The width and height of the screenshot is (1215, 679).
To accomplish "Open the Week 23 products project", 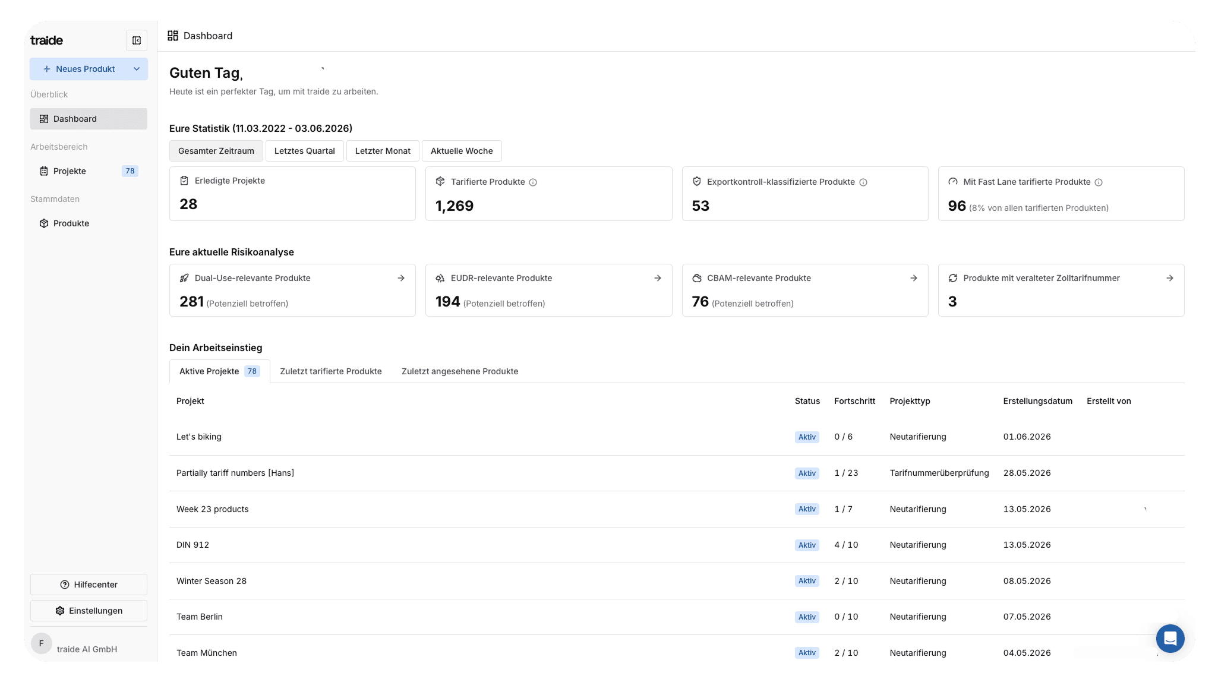I will coord(677,509).
